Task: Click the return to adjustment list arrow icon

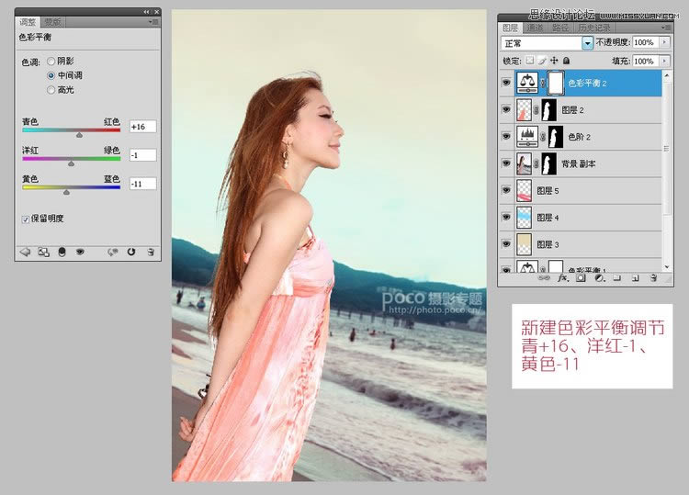Action: click(x=25, y=252)
